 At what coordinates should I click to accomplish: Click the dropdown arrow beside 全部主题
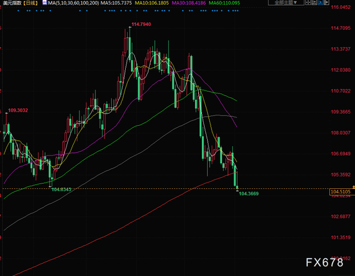[x=295, y=3]
